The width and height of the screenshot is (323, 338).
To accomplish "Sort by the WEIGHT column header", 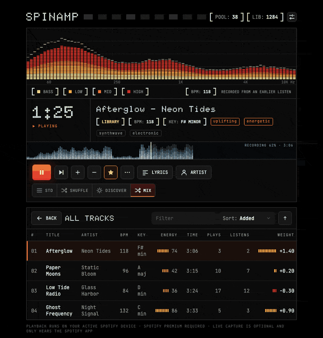I will pos(286,235).
